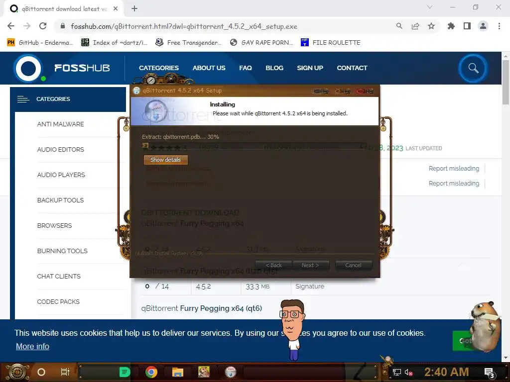Open notification center icon
510x382 pixels.
click(x=489, y=373)
